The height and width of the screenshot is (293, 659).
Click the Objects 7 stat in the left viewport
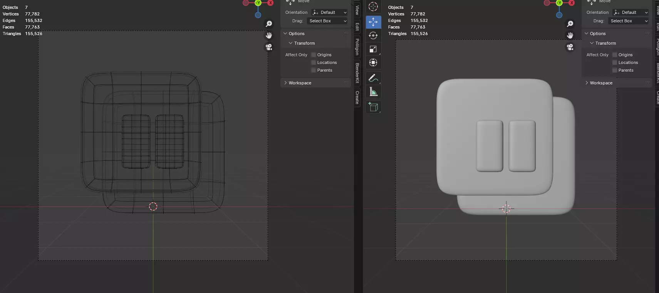[x=15, y=7]
